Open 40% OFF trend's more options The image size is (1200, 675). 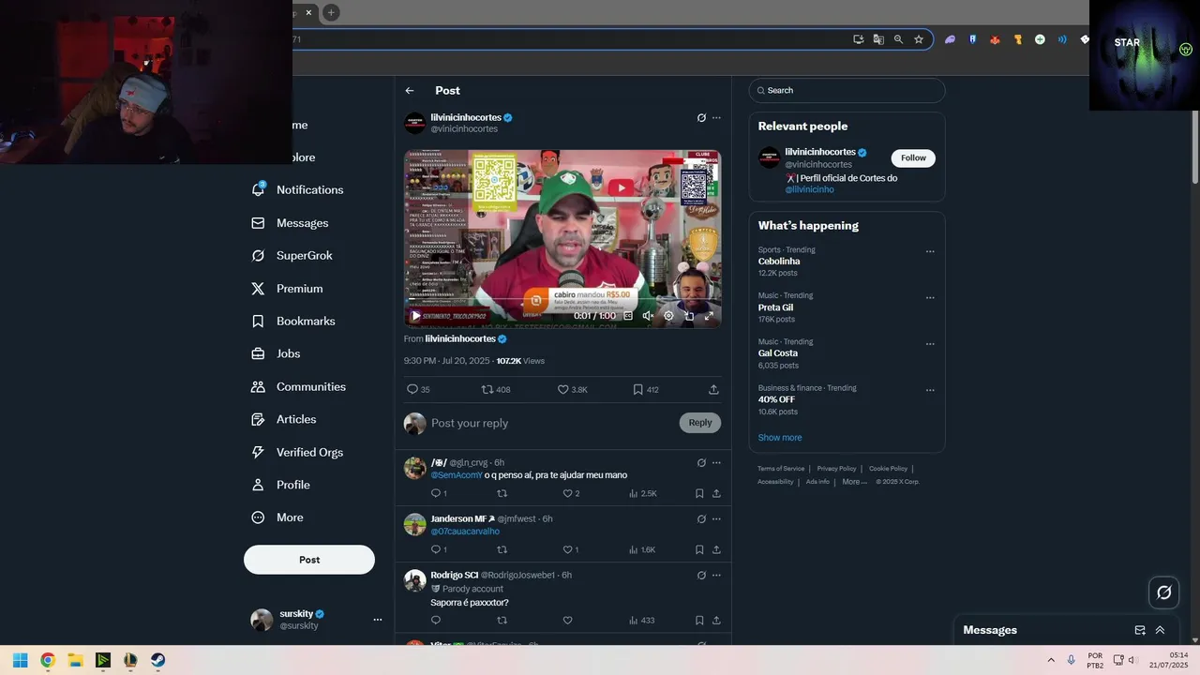[x=930, y=390]
